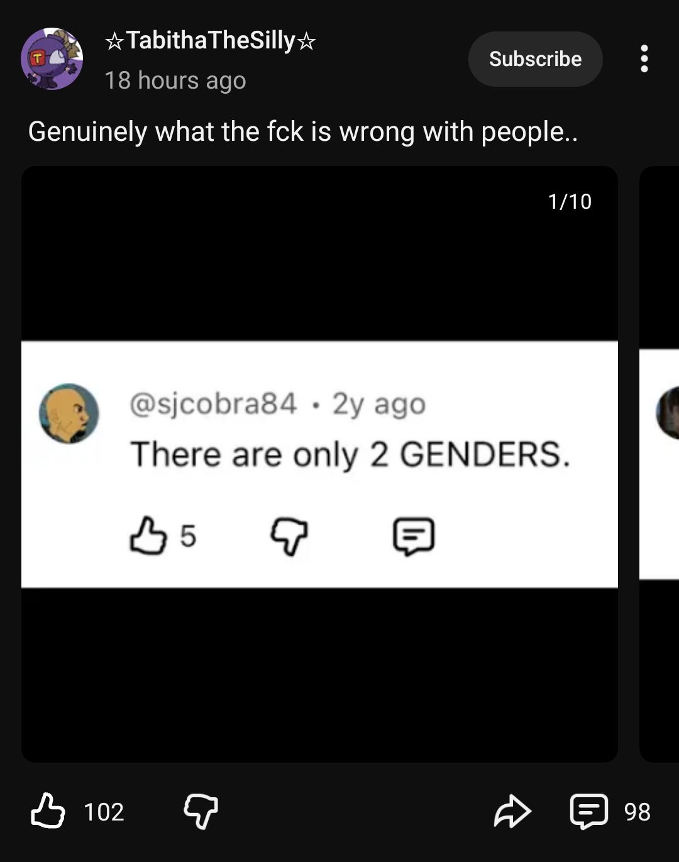Open the post's 98 comments
The height and width of the screenshot is (862, 679).
point(589,811)
